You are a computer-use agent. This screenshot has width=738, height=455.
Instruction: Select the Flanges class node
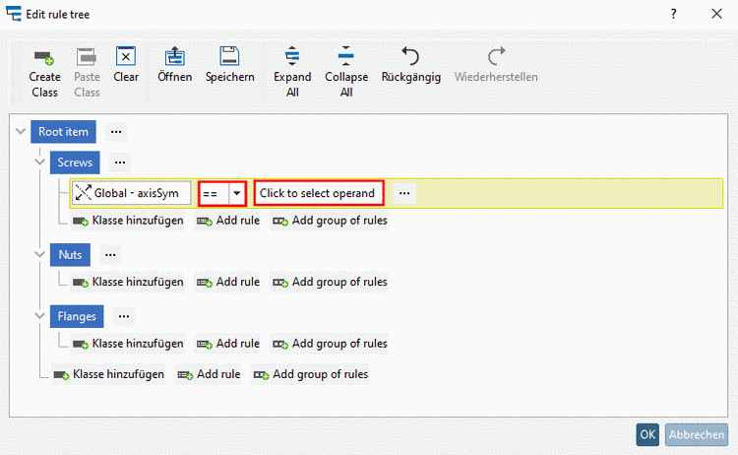click(x=77, y=316)
